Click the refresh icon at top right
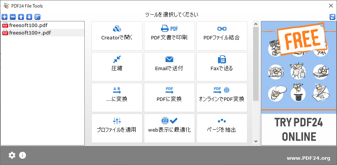Screen dimensions: 337x165 [332, 17]
